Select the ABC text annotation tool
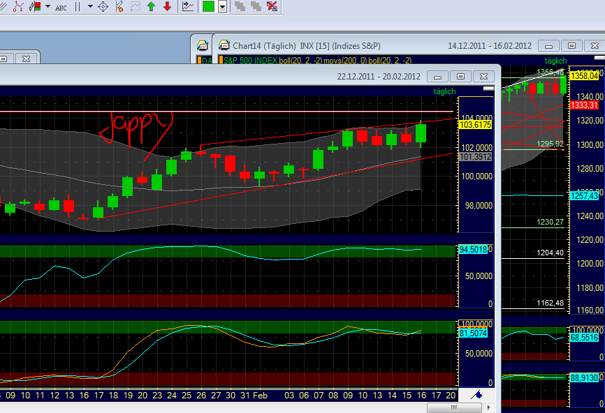This screenshot has height=413, width=605. coord(61,6)
